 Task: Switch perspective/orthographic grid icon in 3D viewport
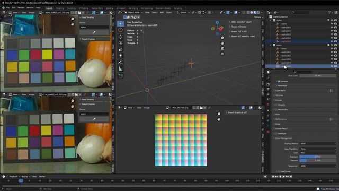pos(222,54)
